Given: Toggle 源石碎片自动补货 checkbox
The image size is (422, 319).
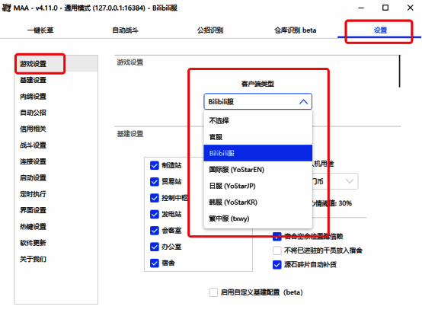Looking at the screenshot, I should tap(277, 265).
